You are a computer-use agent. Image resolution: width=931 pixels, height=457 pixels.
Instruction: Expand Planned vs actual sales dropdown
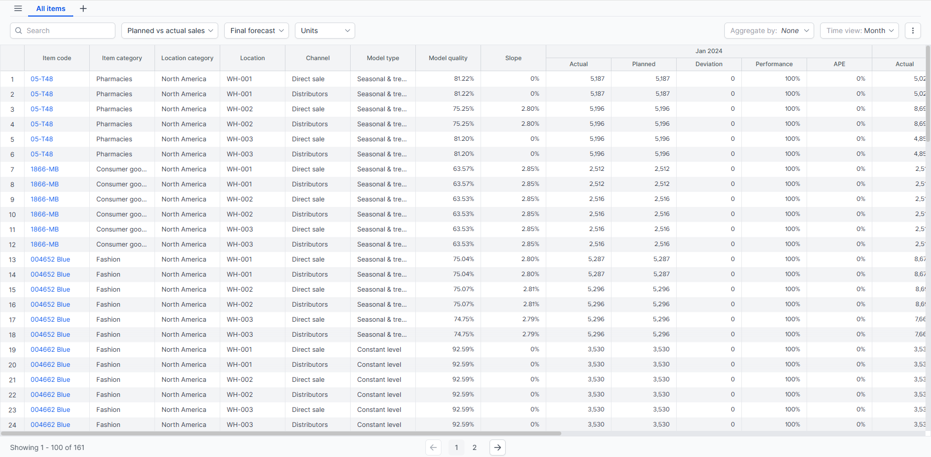point(170,31)
